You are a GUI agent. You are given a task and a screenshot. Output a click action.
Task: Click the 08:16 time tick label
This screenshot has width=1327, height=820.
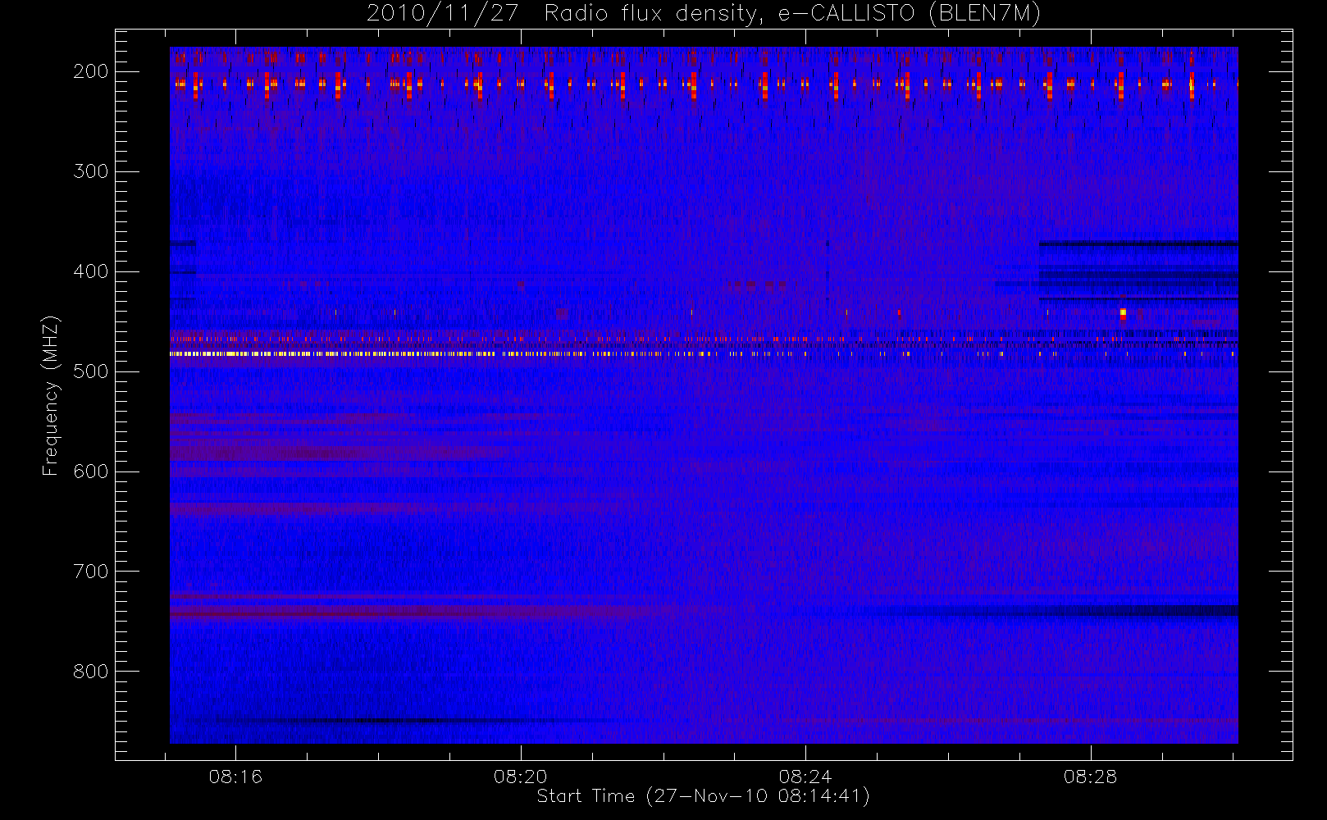tap(235, 777)
